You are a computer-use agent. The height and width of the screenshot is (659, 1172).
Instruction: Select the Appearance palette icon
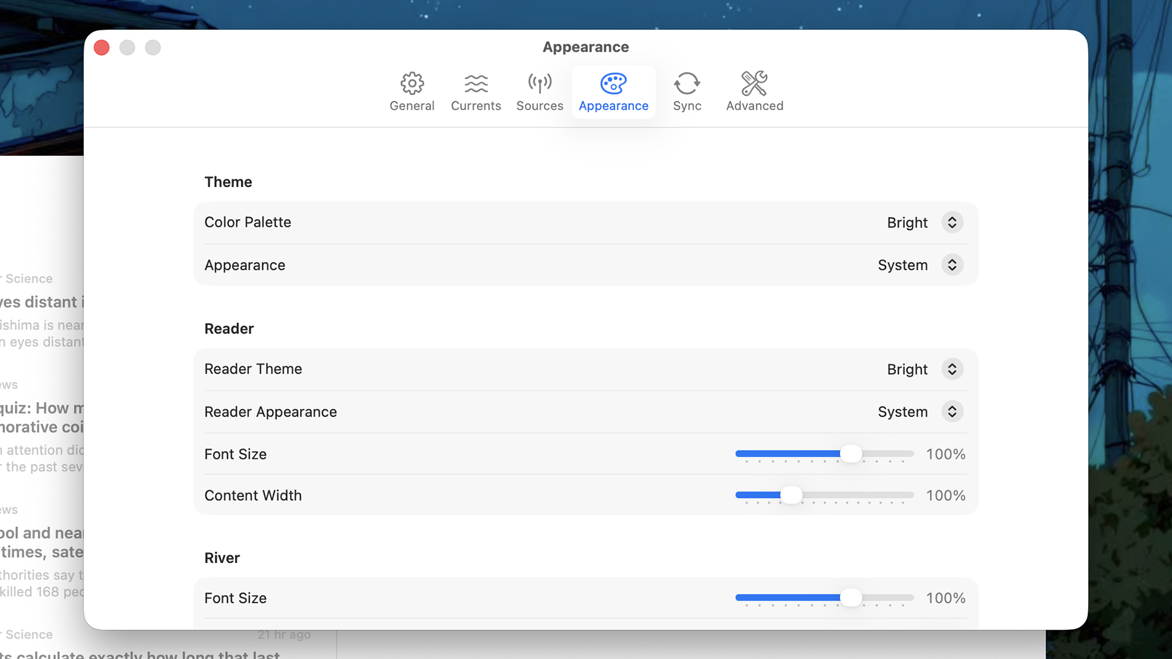614,84
